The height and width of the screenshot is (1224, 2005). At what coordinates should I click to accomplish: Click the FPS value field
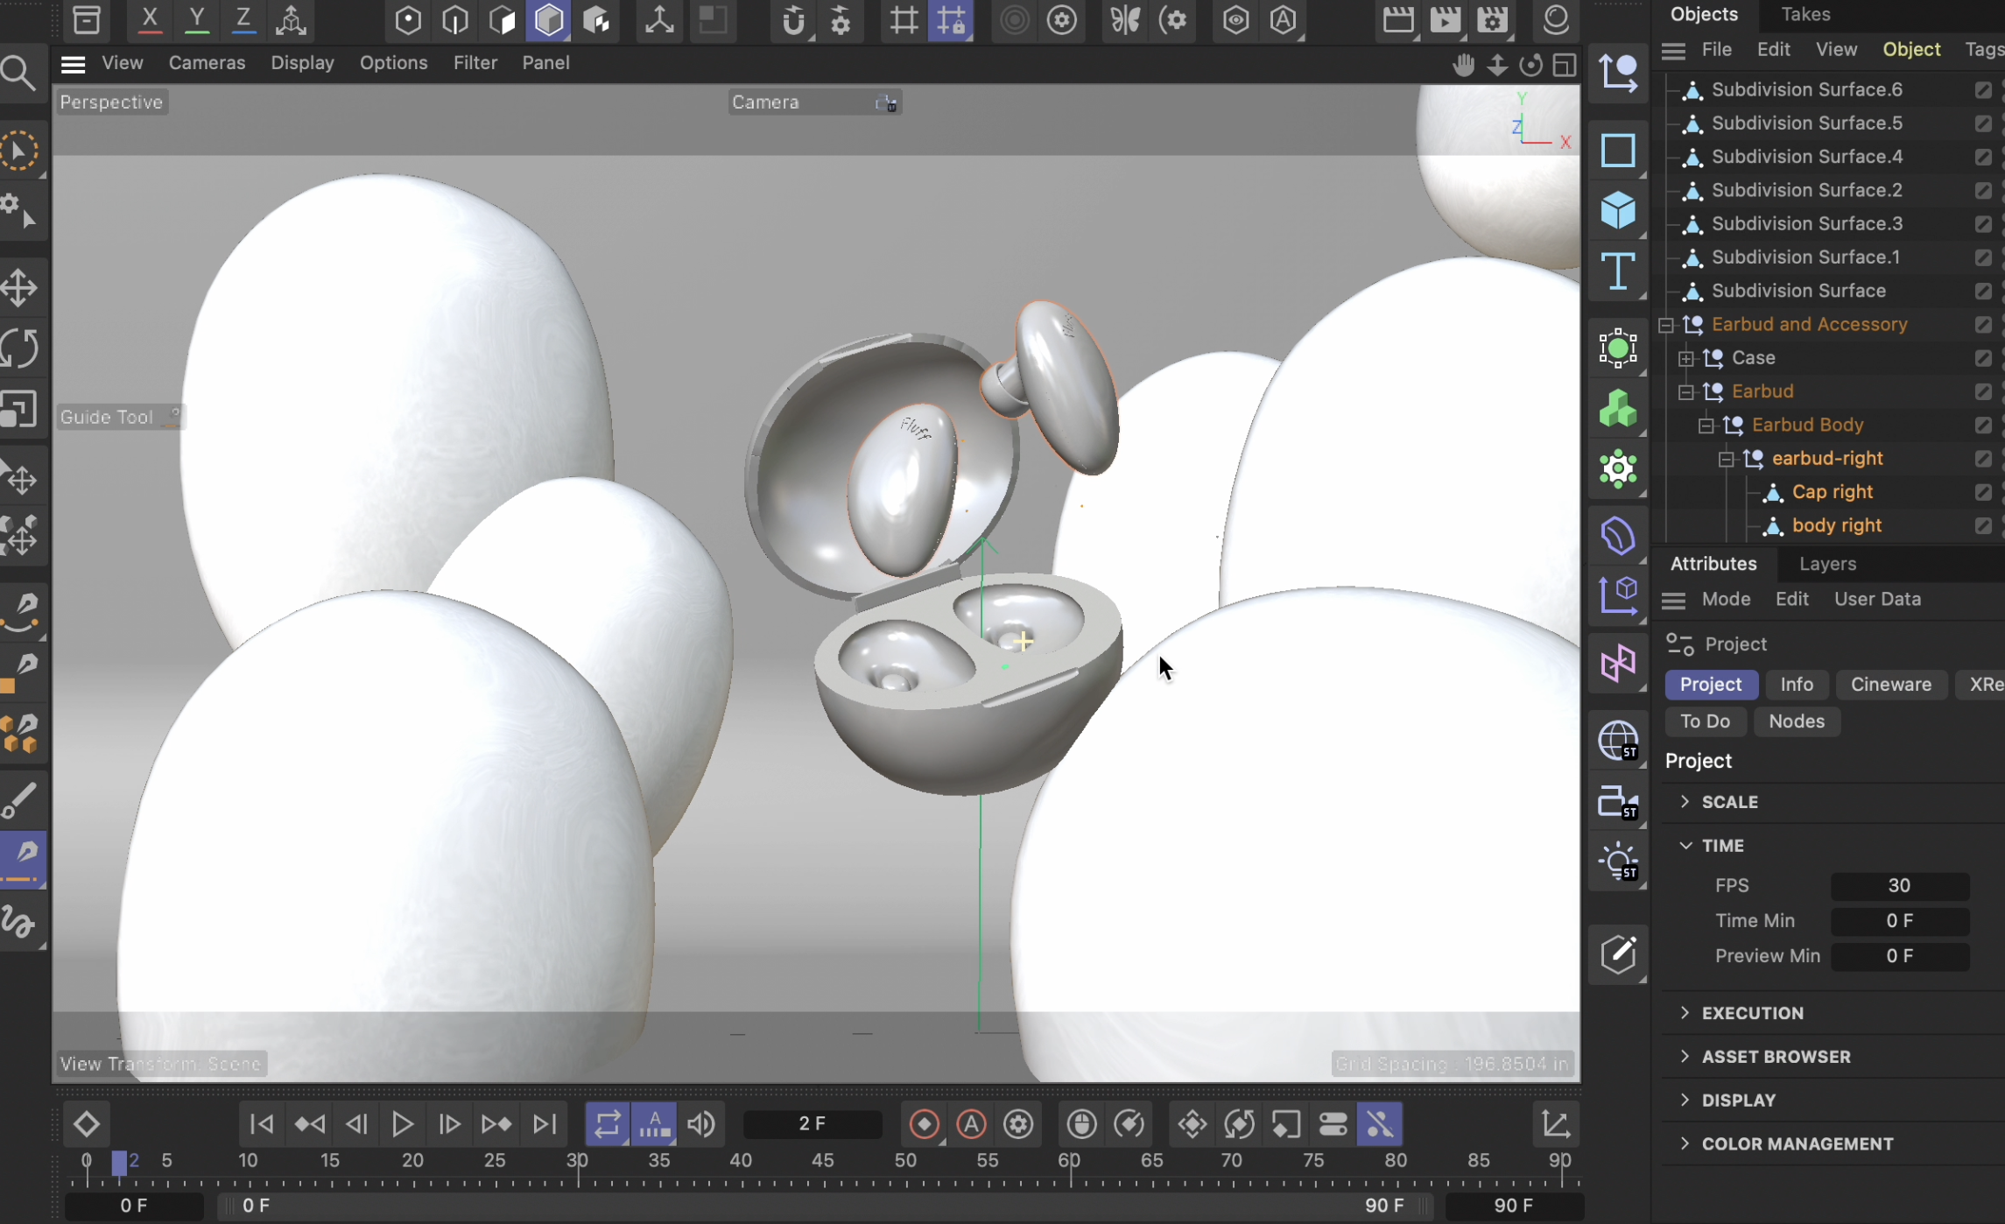click(1899, 886)
